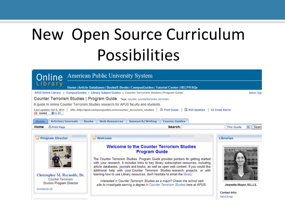The image size is (285, 214).
Task: Click the APUS Online Library breadcrumb
Action: [47, 93]
